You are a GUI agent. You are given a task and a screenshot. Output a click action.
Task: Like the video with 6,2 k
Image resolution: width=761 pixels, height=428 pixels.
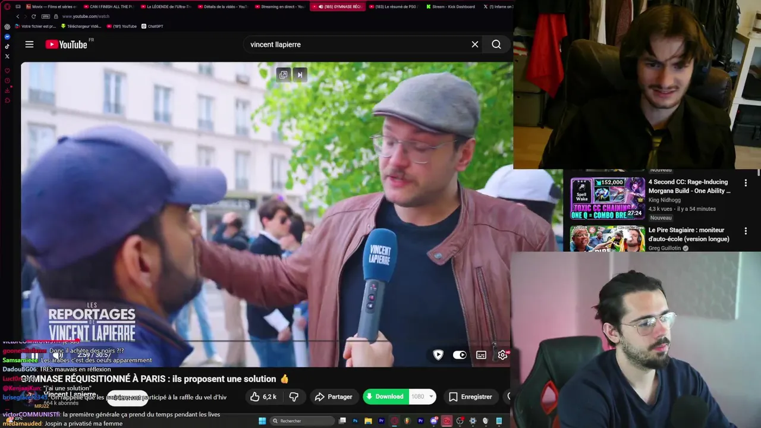(263, 396)
